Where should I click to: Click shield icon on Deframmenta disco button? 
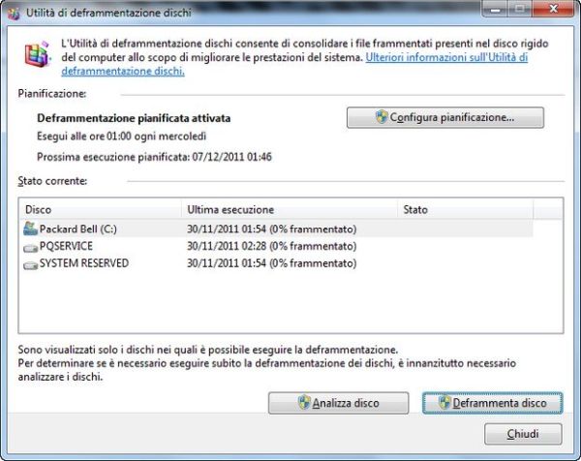point(445,403)
